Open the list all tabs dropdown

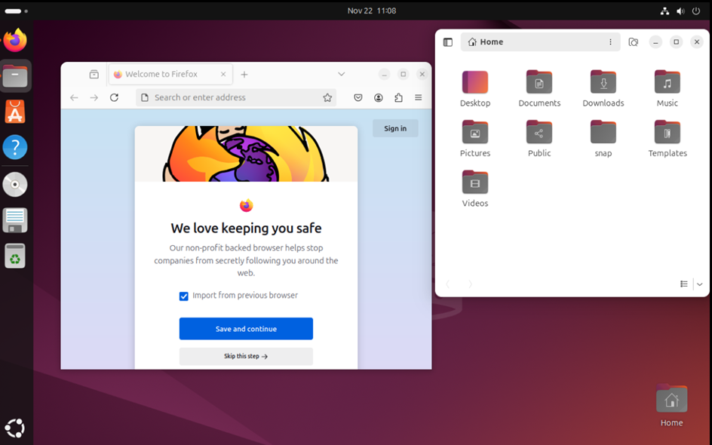click(341, 74)
